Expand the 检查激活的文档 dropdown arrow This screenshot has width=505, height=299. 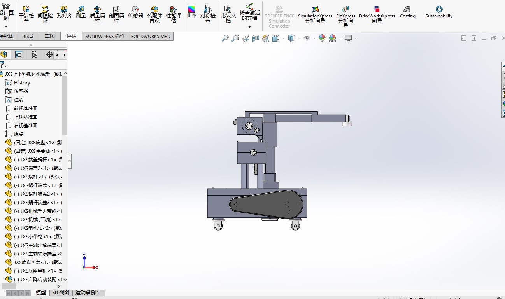click(249, 27)
